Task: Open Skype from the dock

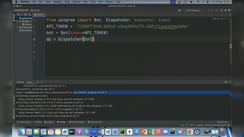Action: tap(87, 132)
